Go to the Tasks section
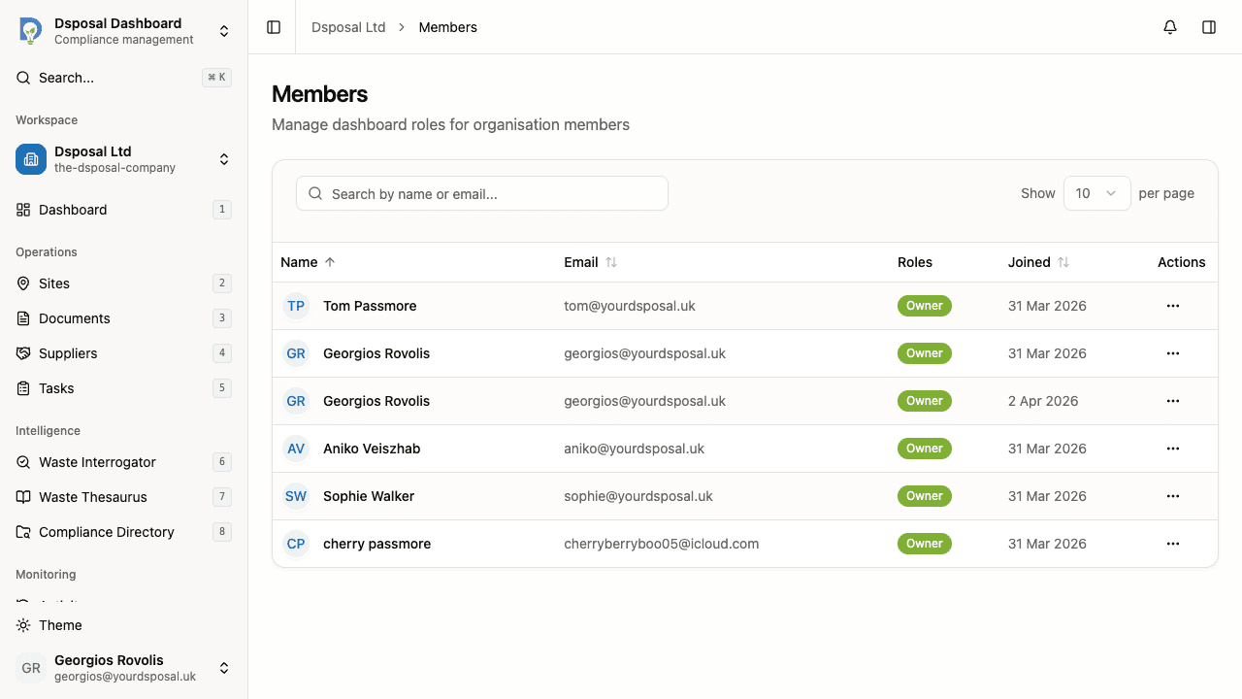This screenshot has height=699, width=1242. point(58,388)
